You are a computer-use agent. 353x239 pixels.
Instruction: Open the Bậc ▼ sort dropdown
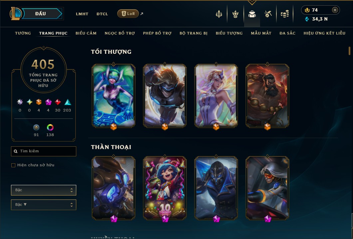[x=44, y=205]
